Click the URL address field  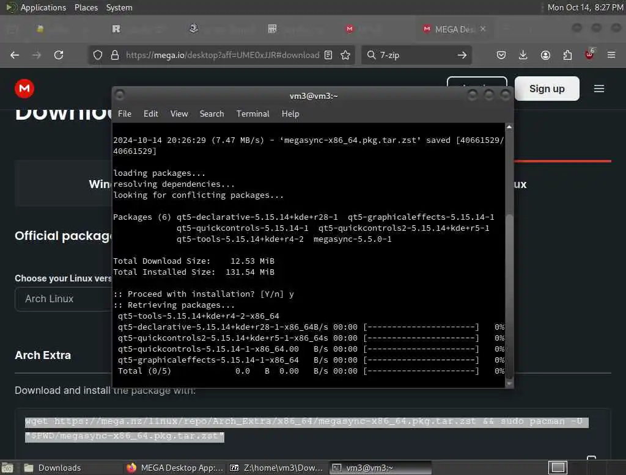(x=223, y=55)
